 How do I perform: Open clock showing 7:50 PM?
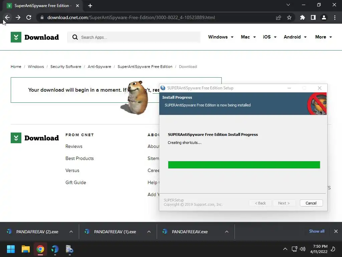319,249
